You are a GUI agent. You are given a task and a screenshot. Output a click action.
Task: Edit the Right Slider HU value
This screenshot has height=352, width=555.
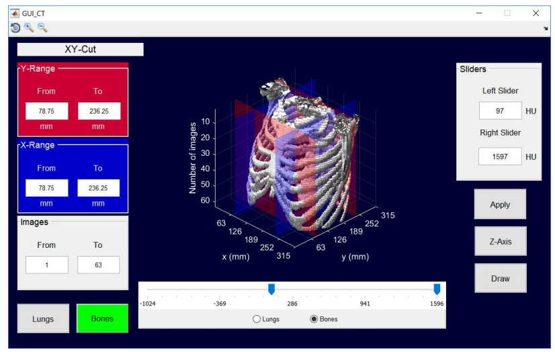(500, 157)
